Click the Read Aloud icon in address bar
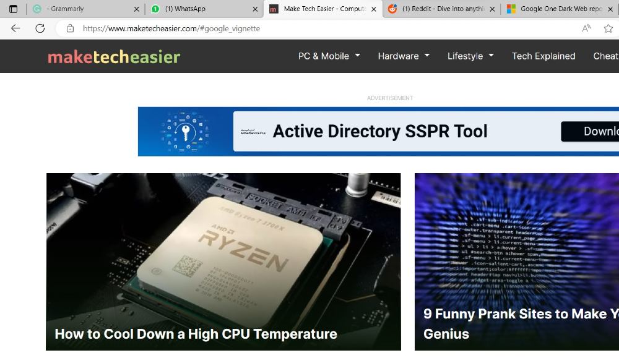Viewport: 619px width, 358px height. pos(586,28)
